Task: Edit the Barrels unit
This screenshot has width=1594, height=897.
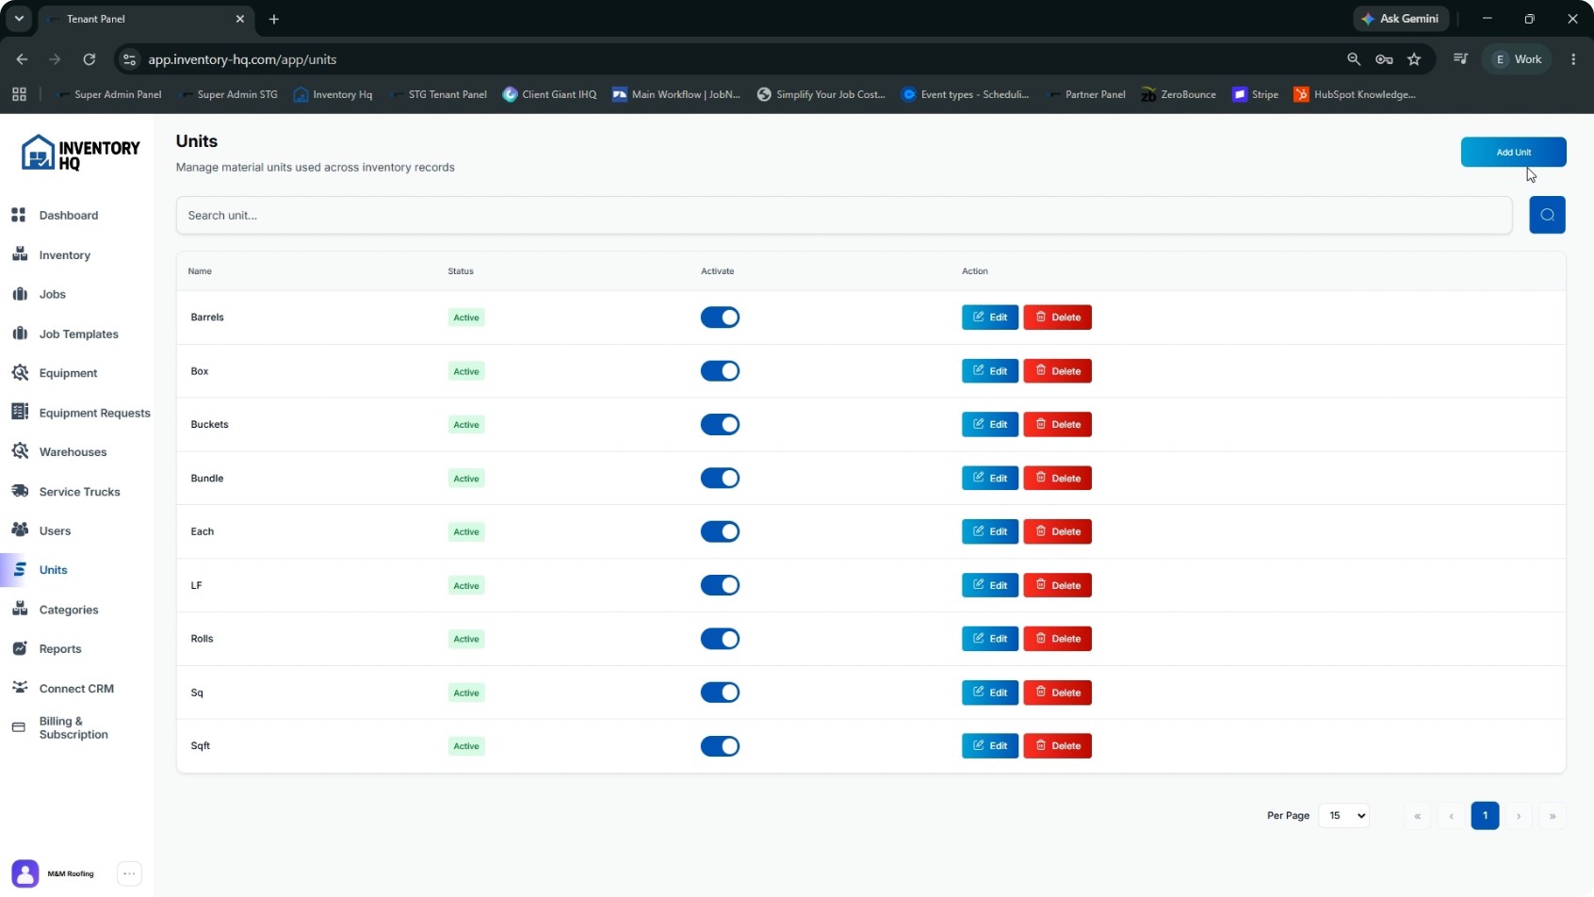Action: click(x=989, y=318)
